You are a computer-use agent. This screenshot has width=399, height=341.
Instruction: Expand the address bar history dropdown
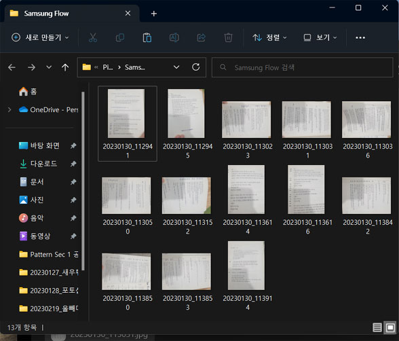pyautogui.click(x=176, y=67)
